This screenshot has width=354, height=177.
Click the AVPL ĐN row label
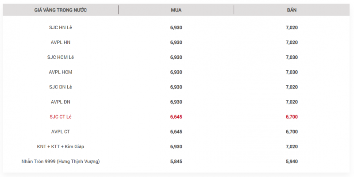(60, 102)
